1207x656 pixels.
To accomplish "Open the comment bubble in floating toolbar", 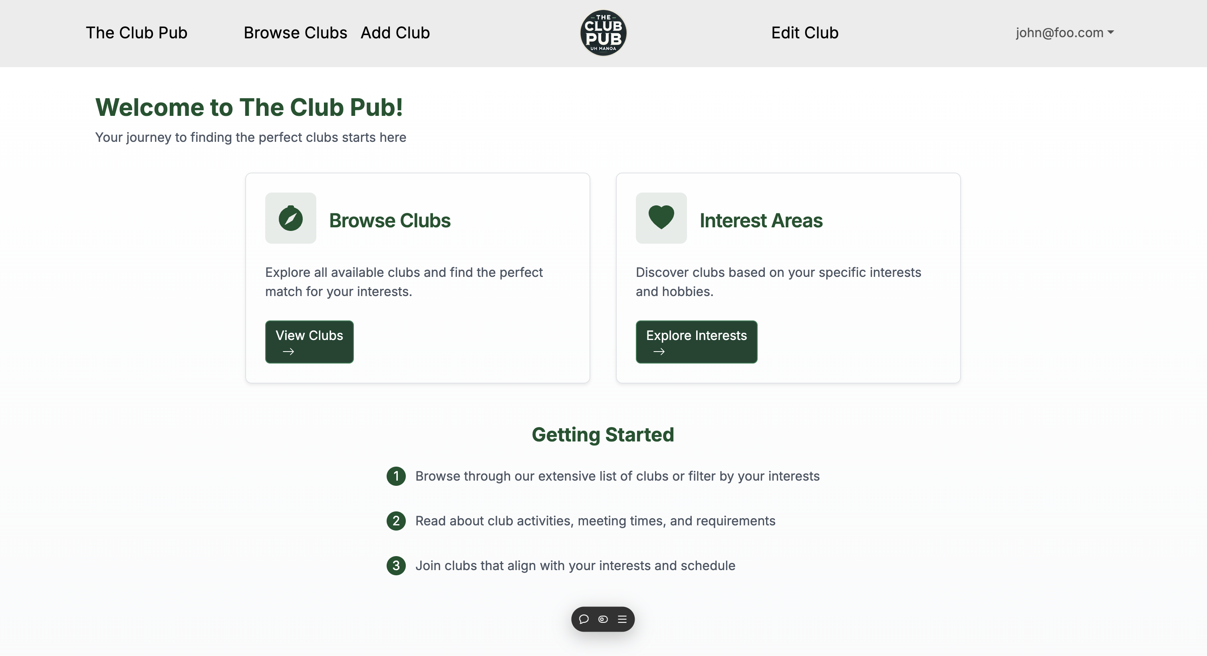I will tap(584, 619).
